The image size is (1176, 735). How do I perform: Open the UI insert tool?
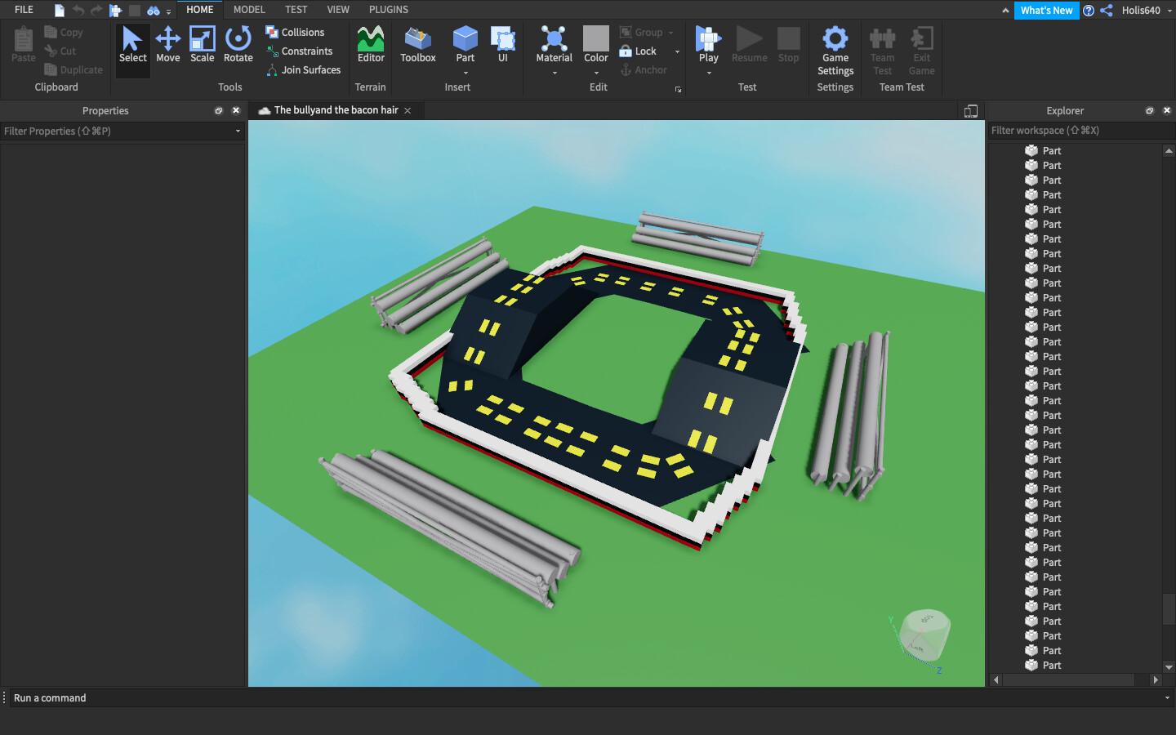click(502, 44)
